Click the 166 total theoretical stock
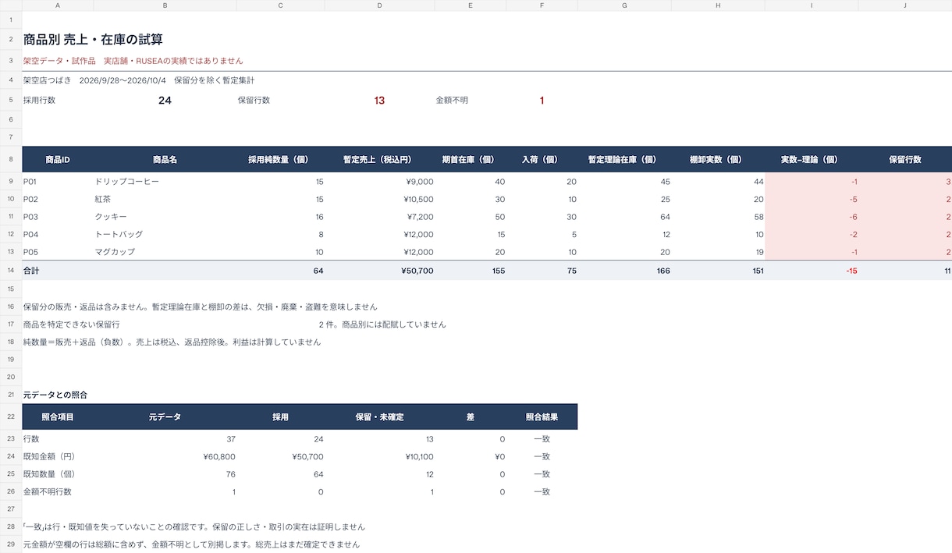This screenshot has height=553, width=952. (625, 271)
